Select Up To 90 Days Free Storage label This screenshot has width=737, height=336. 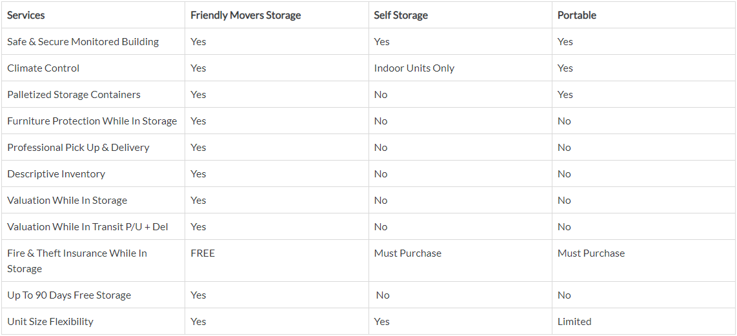pos(69,295)
